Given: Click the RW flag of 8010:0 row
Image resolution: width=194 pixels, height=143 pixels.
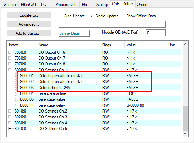Looking at the screenshot, I should tap(106, 111).
